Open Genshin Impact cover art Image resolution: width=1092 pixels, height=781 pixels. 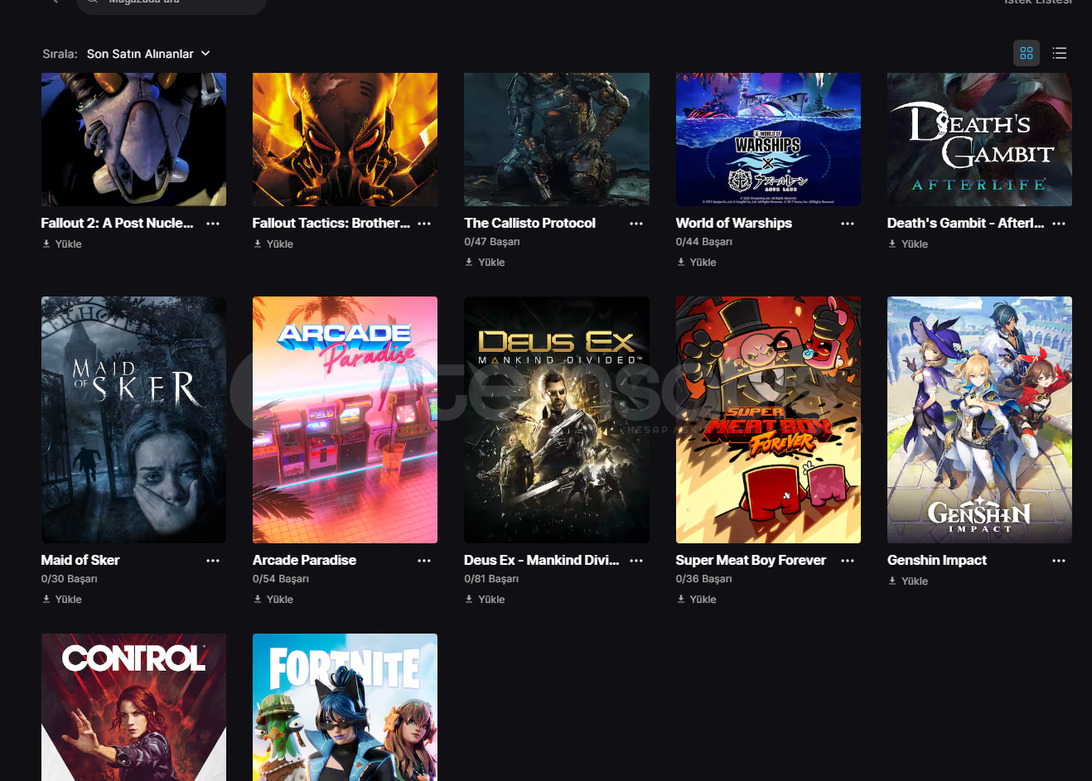tap(979, 420)
